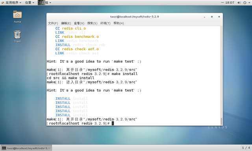Image resolution: width=252 pixels, height=151 pixels.
Task: Open the terminal app menu in top panel
Action: [44, 3]
